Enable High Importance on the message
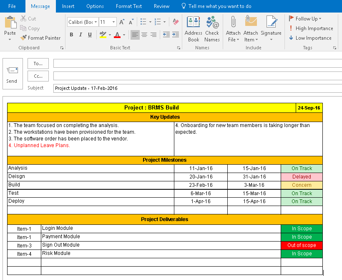 coord(311,28)
